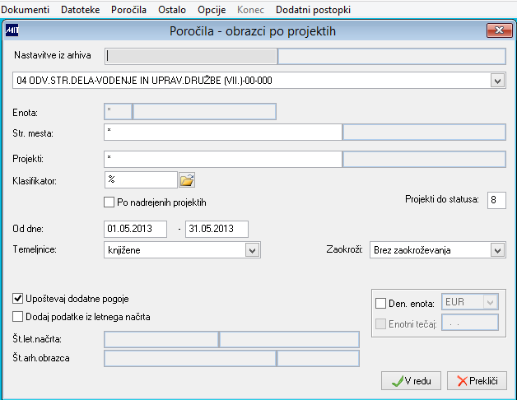Open the Temeljnice dropdown
The image size is (517, 400).
point(252,250)
